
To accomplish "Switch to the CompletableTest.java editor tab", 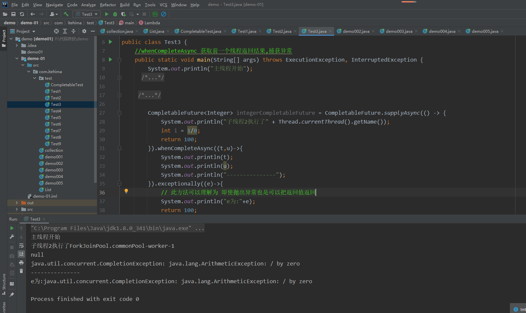I will [200, 31].
